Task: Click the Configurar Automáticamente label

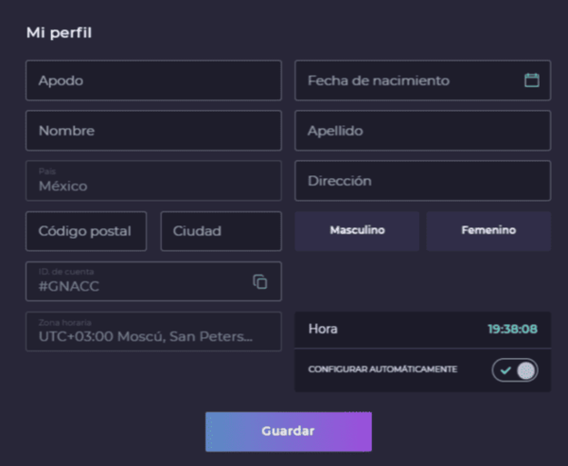Action: click(382, 368)
